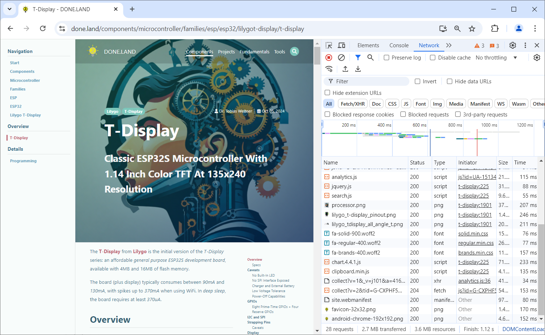Reload the page
Viewport: 545px width, 335px height.
(x=43, y=28)
